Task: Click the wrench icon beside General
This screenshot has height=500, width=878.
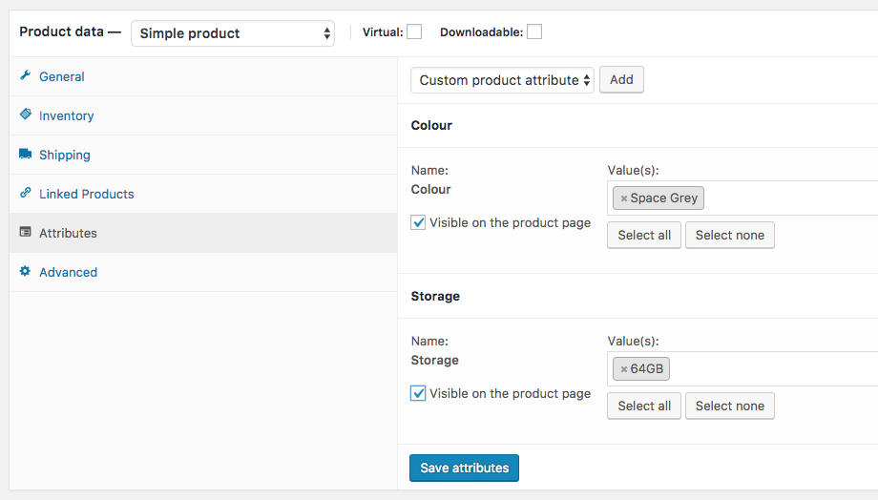Action: pyautogui.click(x=26, y=76)
